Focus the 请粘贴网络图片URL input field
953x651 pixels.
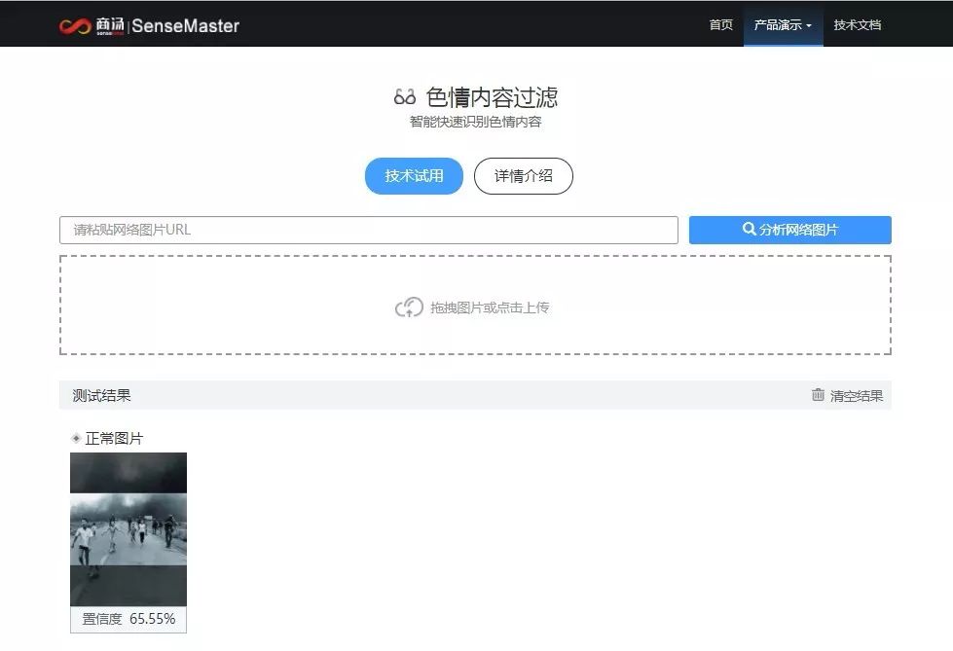click(x=369, y=230)
